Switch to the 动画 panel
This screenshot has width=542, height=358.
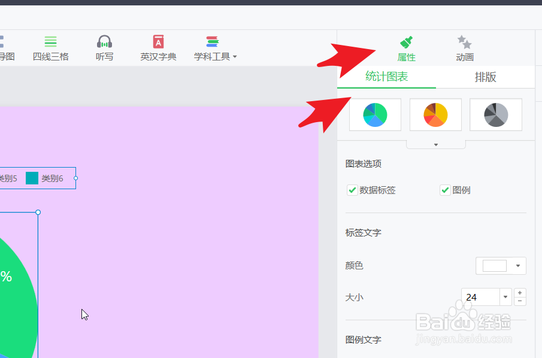pyautogui.click(x=465, y=48)
